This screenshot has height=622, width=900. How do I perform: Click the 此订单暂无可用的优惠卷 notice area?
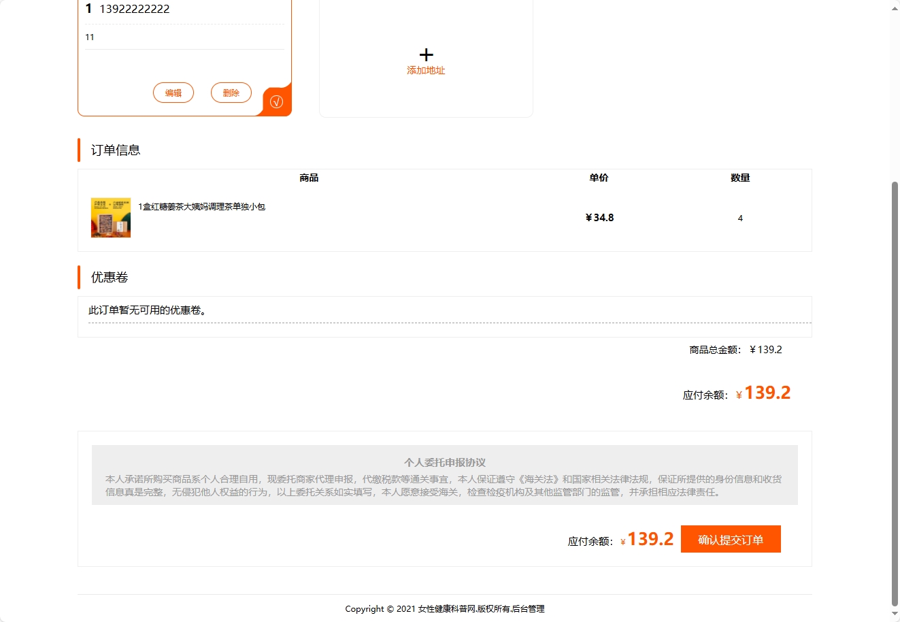146,310
